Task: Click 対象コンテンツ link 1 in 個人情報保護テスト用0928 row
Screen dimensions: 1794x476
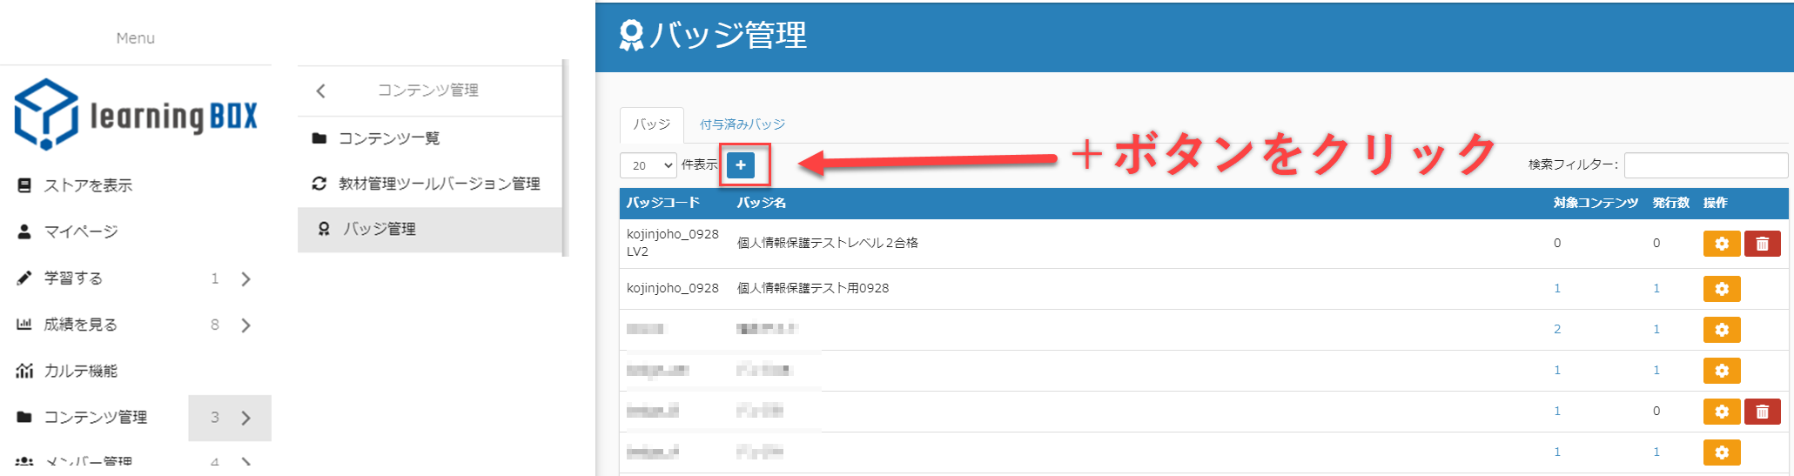Action: click(x=1557, y=288)
